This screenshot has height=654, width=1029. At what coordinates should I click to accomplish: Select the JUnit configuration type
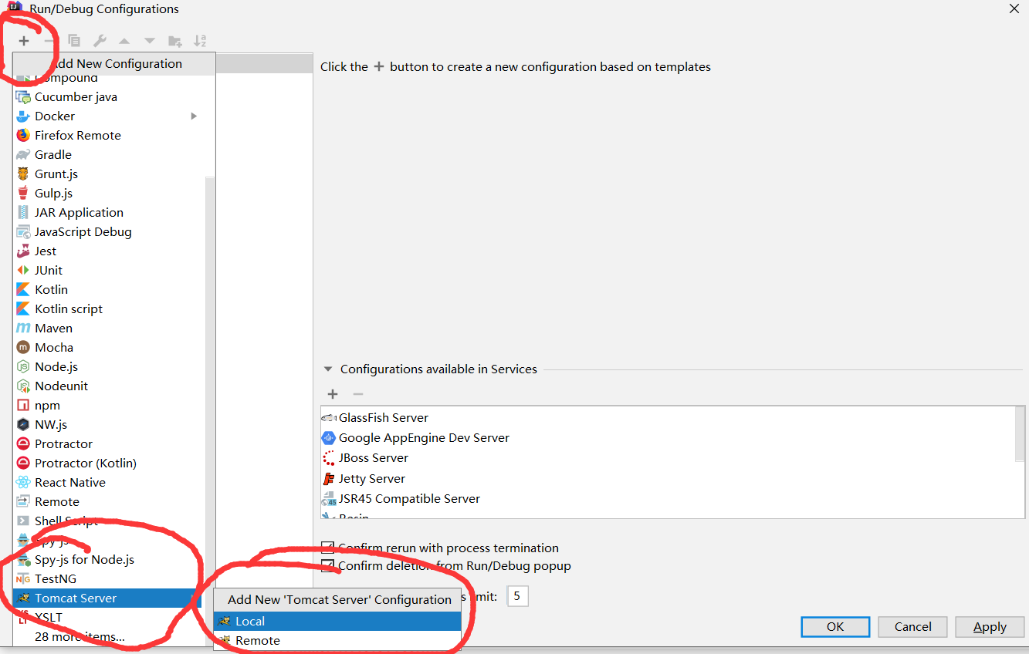(x=48, y=269)
